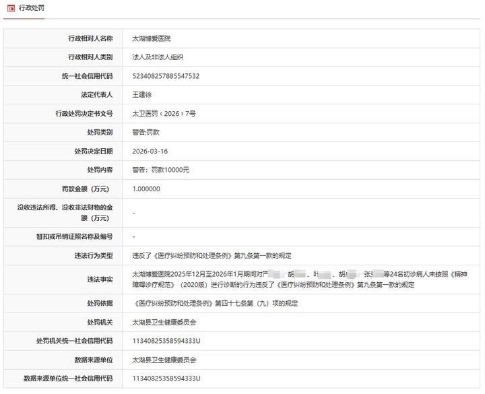Viewport: 485px width, 394px height.
Task: Click the document icon beside 行政处罚
Action: click(x=10, y=7)
